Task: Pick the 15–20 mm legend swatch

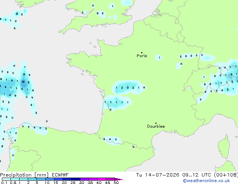Action: tap(58, 179)
